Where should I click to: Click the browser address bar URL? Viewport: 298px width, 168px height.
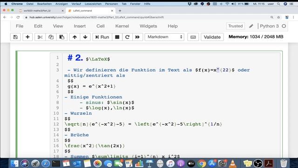coord(96,17)
